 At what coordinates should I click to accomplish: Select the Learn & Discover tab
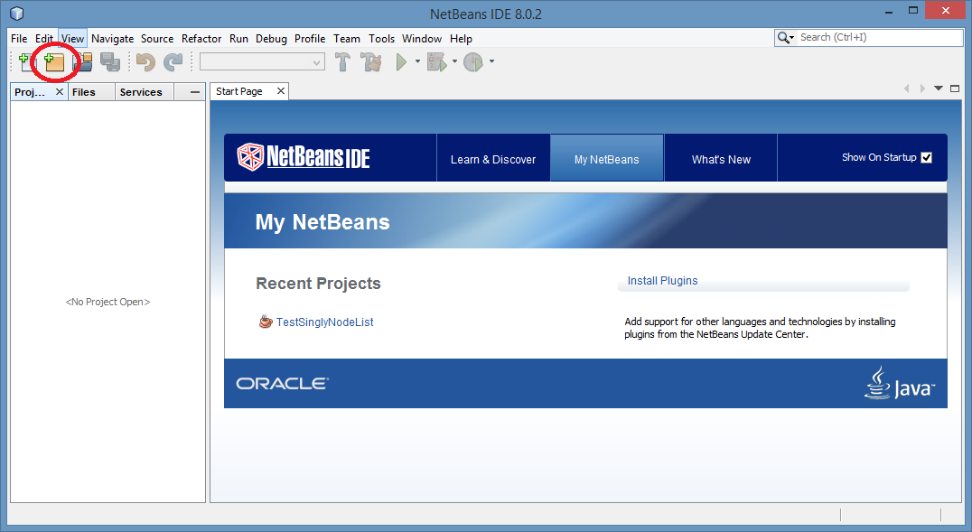(x=493, y=160)
